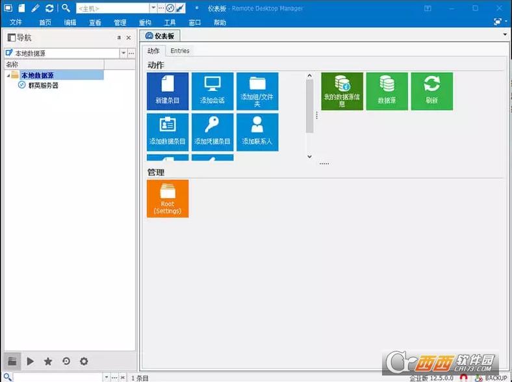The height and width of the screenshot is (382, 512).
Task: Click the green 刷新 (Refresh) tile
Action: point(432,91)
